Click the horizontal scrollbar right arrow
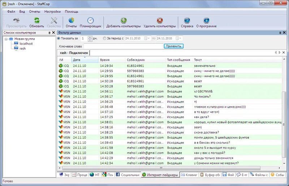The image size is (289, 186). [x=279, y=168]
